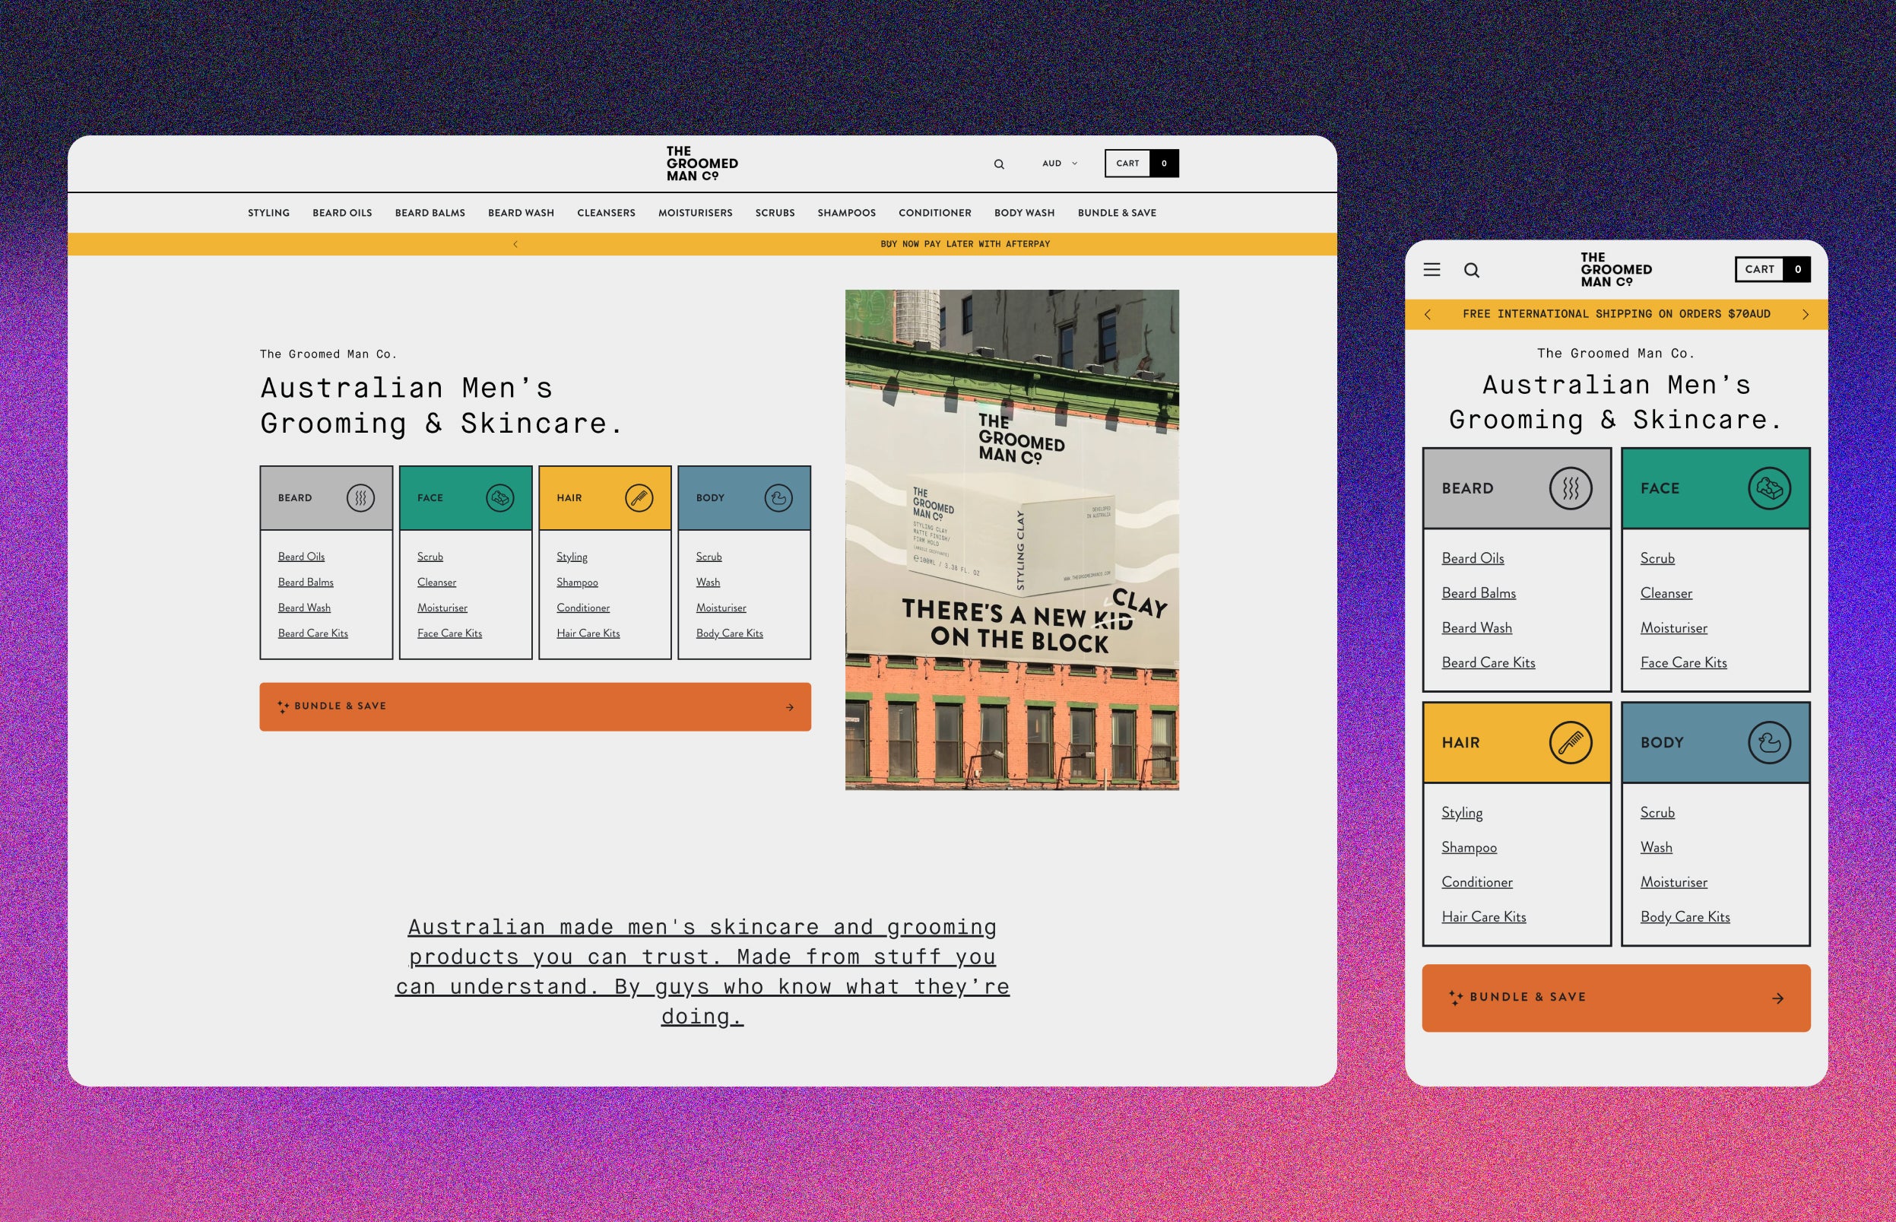
Task: Click the desktop Bundle & Save orange button
Action: pos(534,706)
